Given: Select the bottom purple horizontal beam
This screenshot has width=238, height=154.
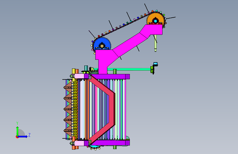Looking at the screenshot, I should pos(109,143).
